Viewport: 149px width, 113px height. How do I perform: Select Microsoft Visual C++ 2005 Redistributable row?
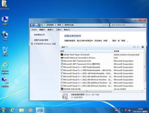[x=102, y=67]
